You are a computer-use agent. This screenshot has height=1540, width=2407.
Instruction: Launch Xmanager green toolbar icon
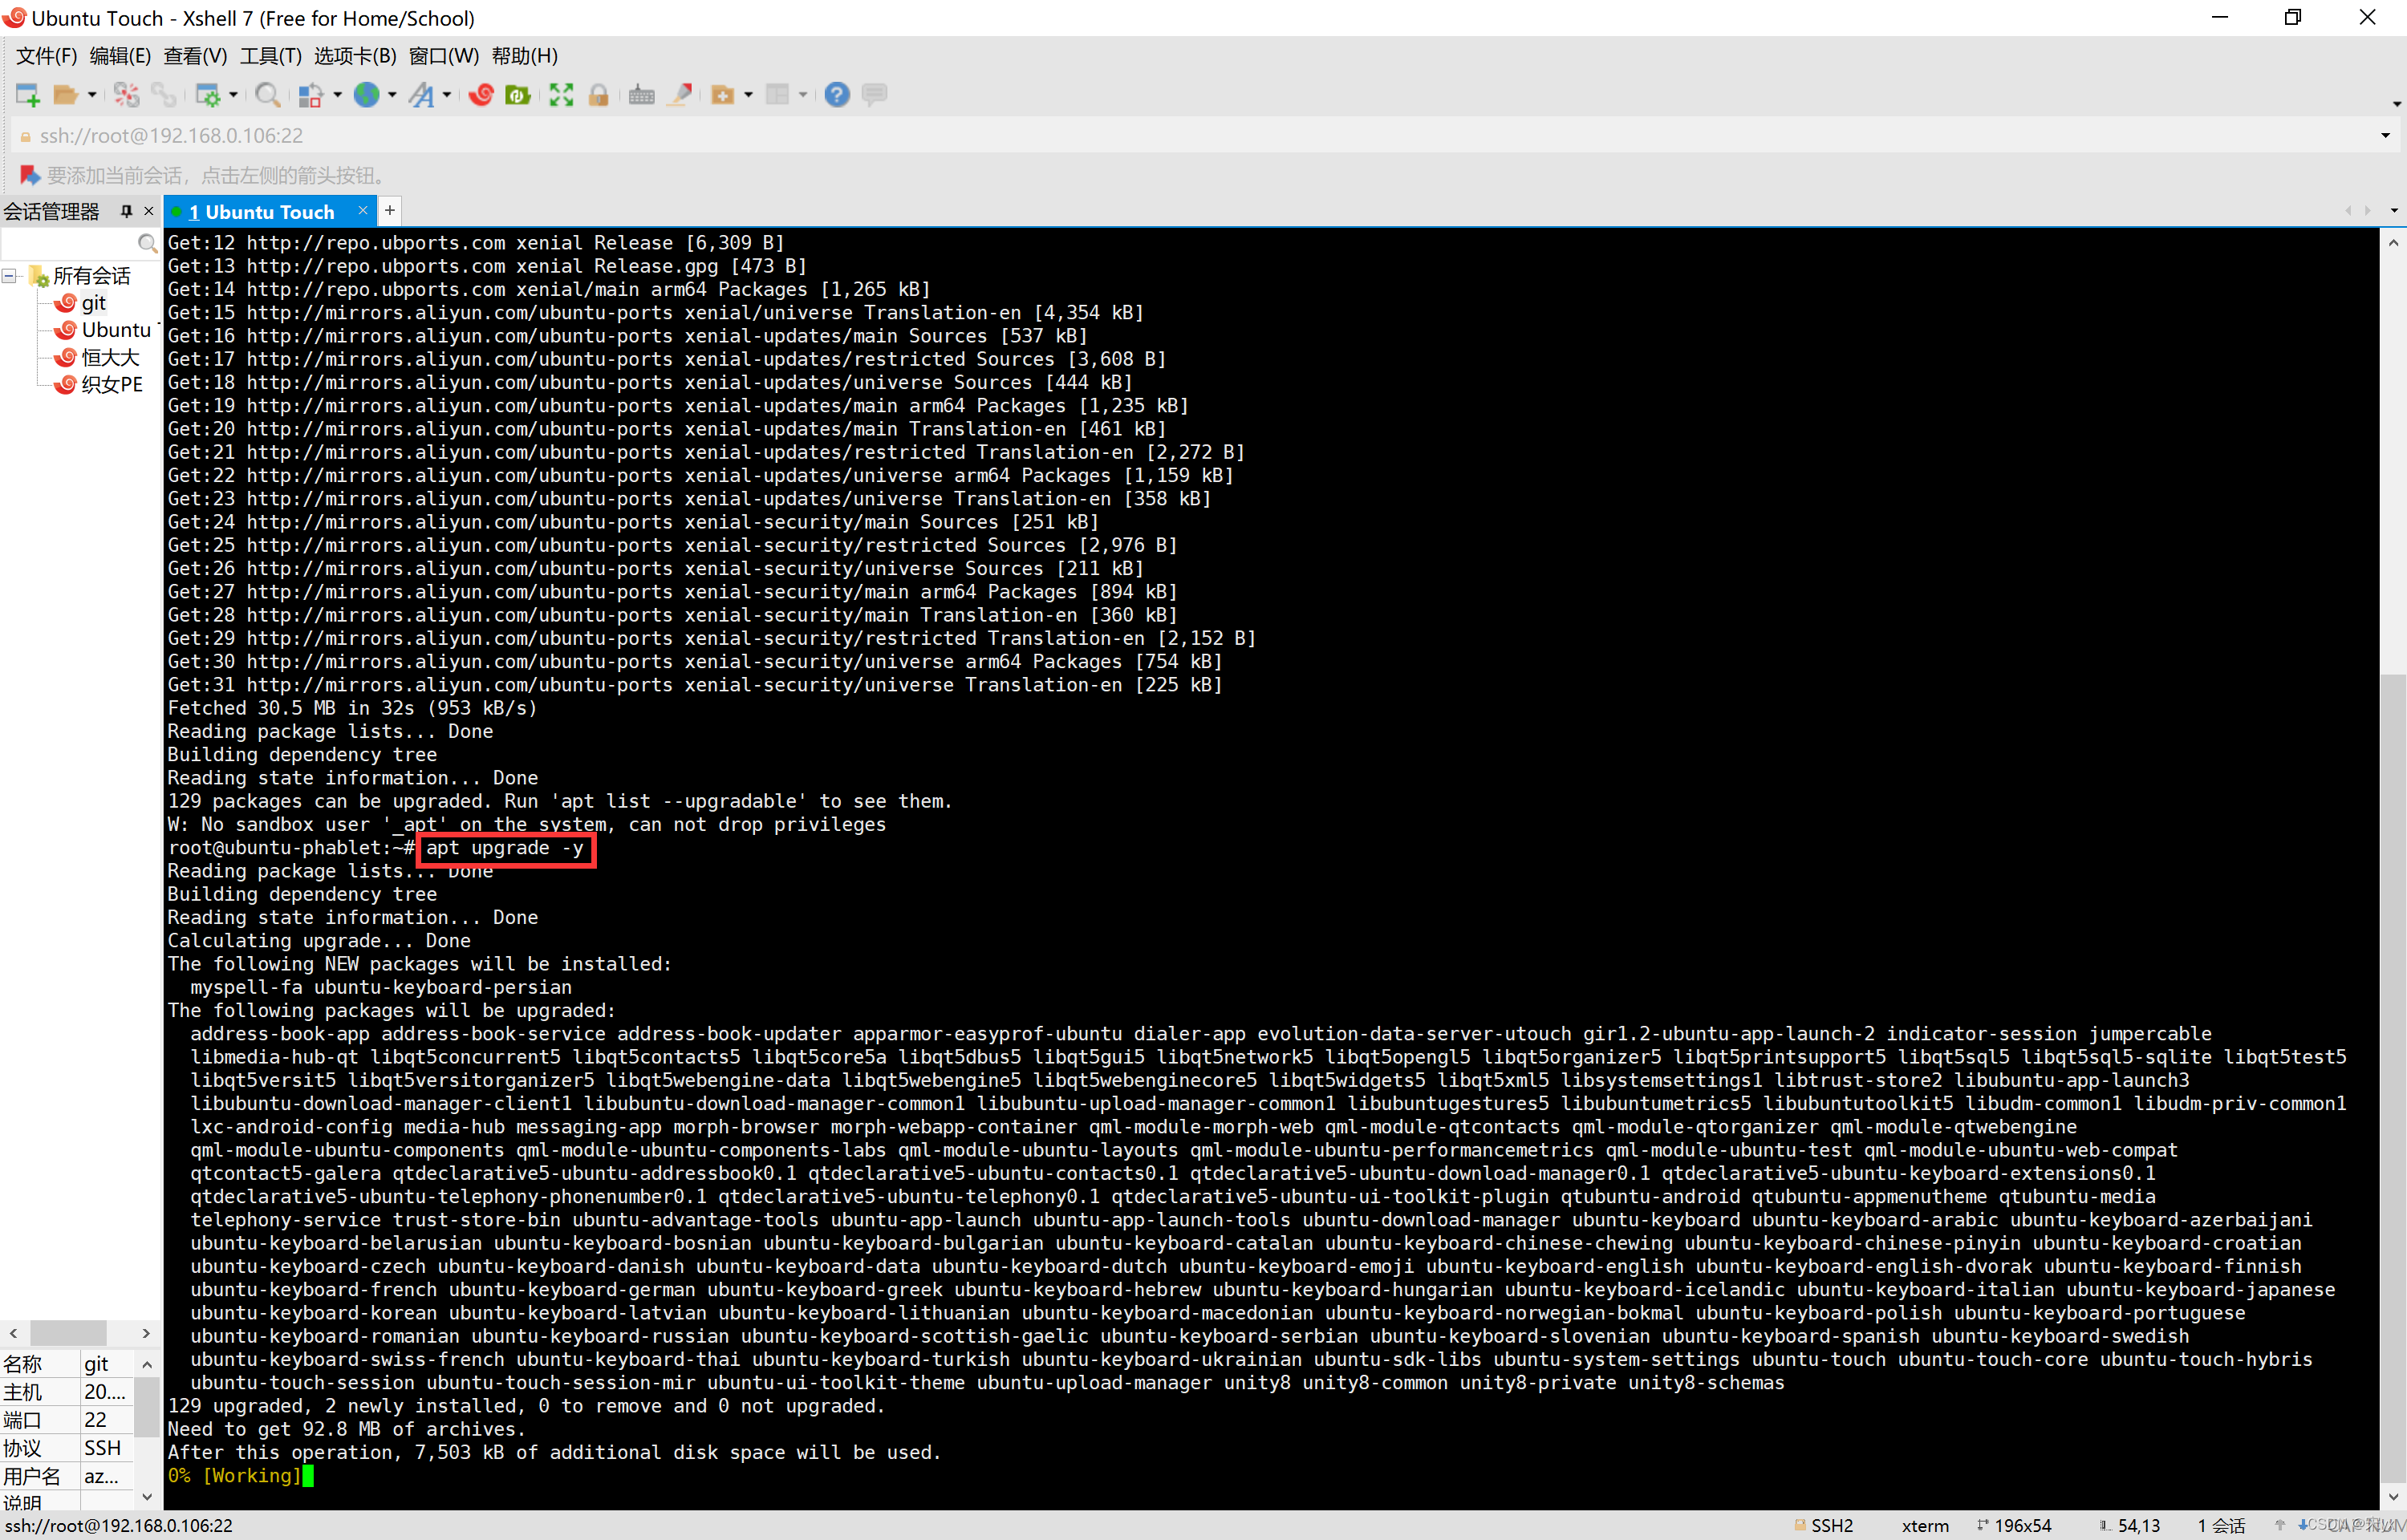[x=518, y=95]
